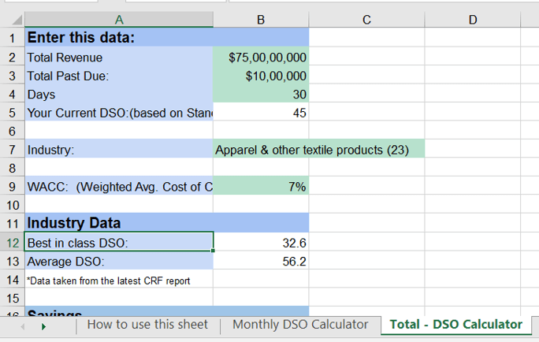Click the 'Total Past Due:' label cell

(119, 76)
